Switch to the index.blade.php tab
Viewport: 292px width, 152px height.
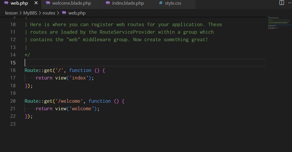click(128, 3)
